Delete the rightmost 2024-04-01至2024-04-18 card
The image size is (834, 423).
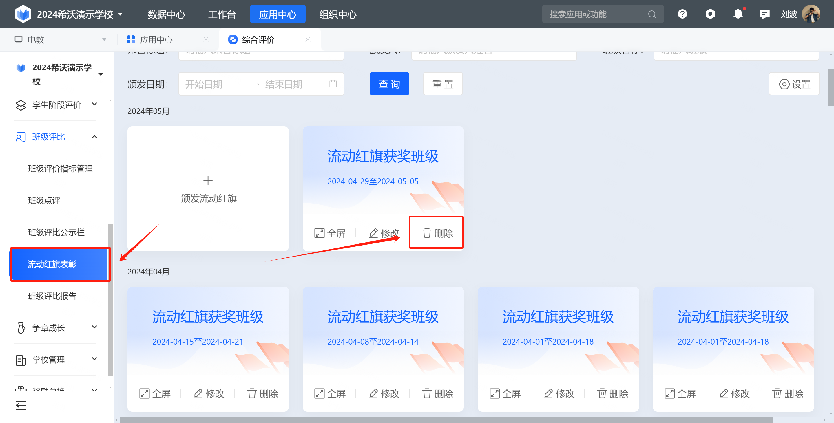pos(787,393)
